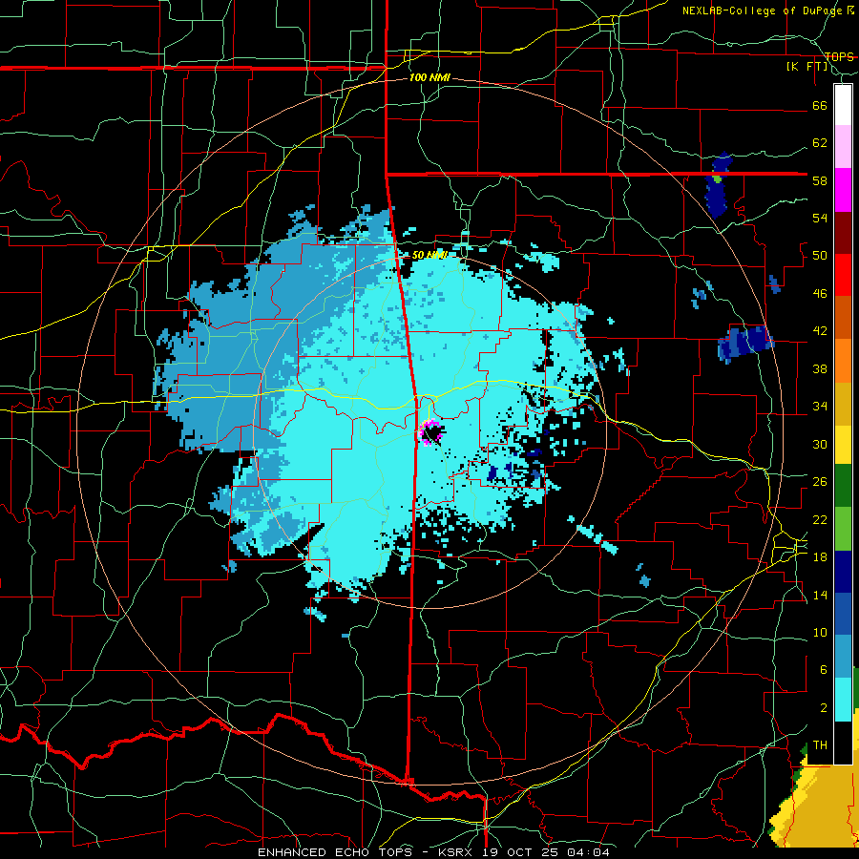The width and height of the screenshot is (859, 859).
Task: Select the dark green legend swatch near 26
Action: click(843, 486)
